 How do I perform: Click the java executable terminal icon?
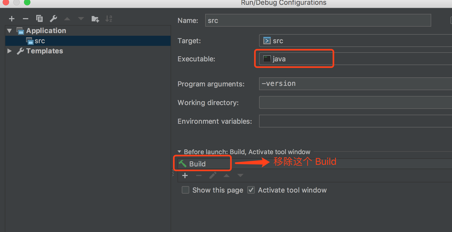point(267,59)
